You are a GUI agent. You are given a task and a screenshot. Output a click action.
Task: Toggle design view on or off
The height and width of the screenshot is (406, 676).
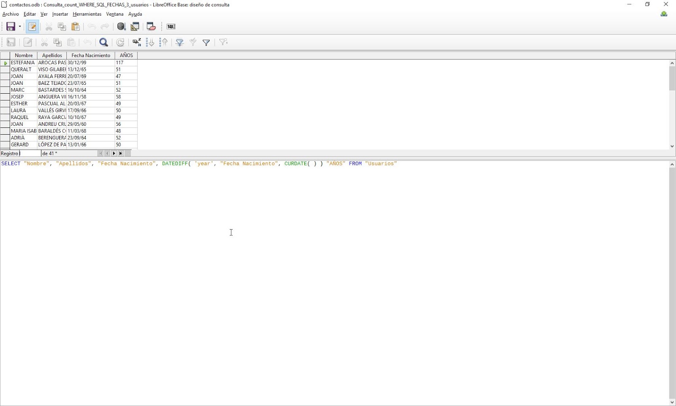tap(135, 26)
